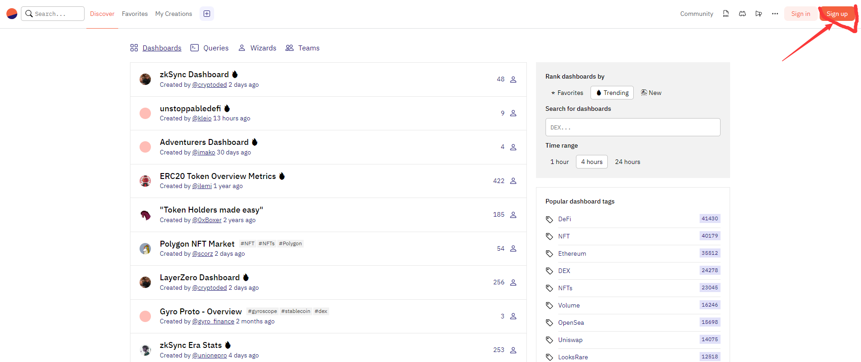The width and height of the screenshot is (861, 362).
Task: Click the favorite icon on zkSync Dashboard row
Action: (x=513, y=79)
